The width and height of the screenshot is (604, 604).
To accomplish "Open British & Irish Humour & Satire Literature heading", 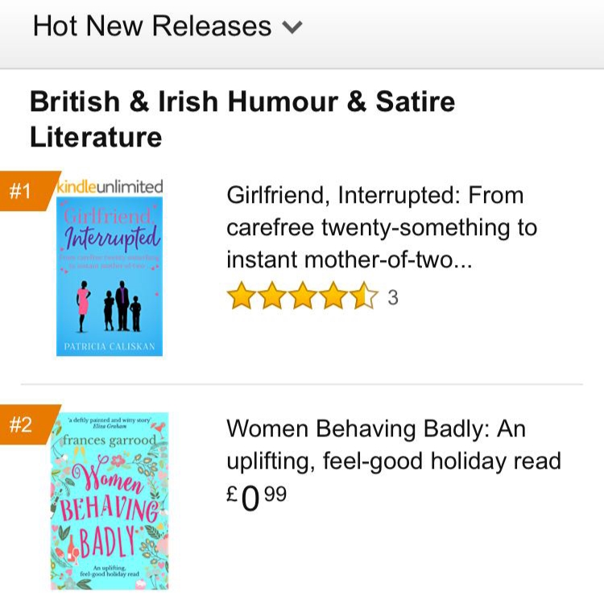I will pos(242,119).
